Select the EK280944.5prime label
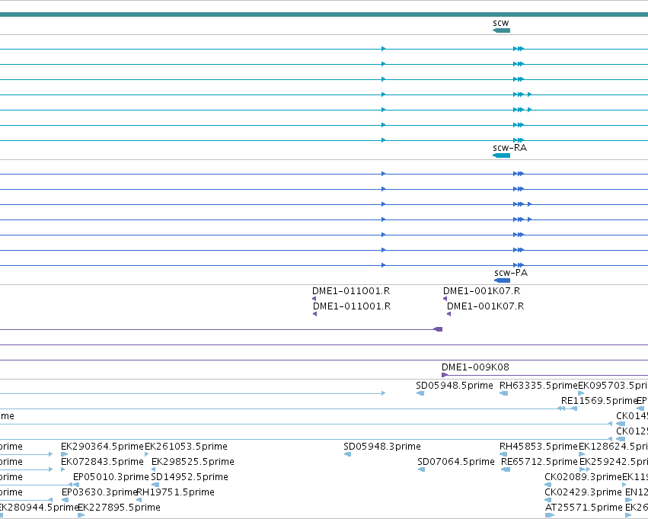Screen dimensions: 648x519 38,508
